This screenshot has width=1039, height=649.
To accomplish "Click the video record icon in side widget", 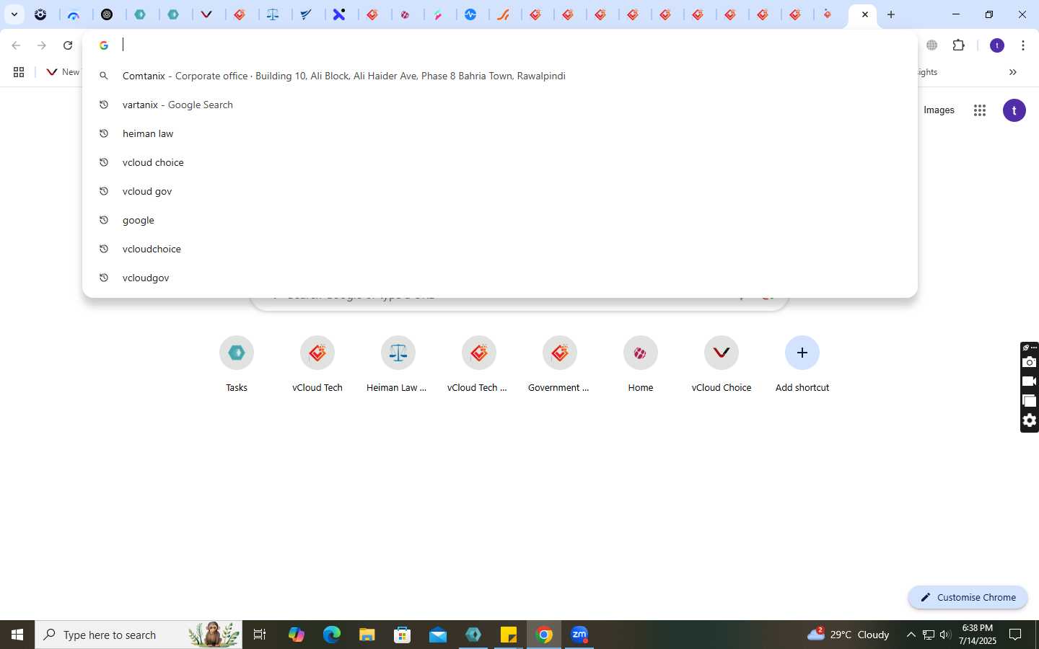I will coord(1030,381).
